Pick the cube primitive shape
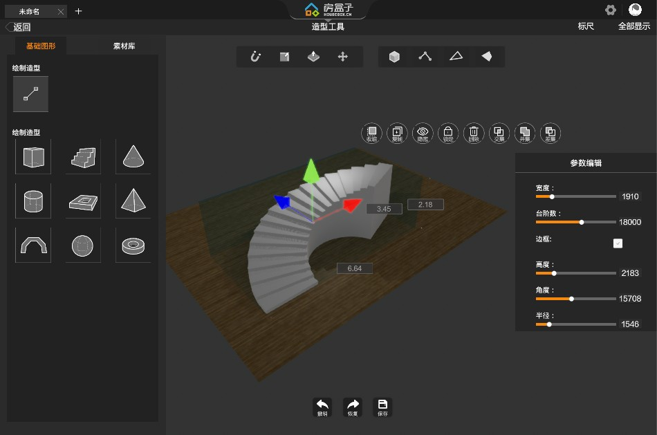Screen dimensions: 657x435 coord(33,157)
